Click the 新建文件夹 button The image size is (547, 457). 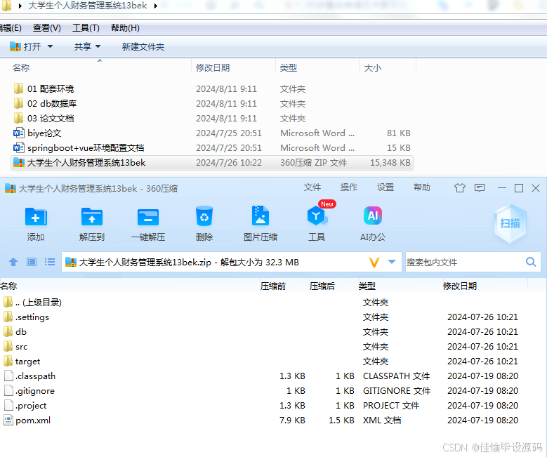[143, 46]
